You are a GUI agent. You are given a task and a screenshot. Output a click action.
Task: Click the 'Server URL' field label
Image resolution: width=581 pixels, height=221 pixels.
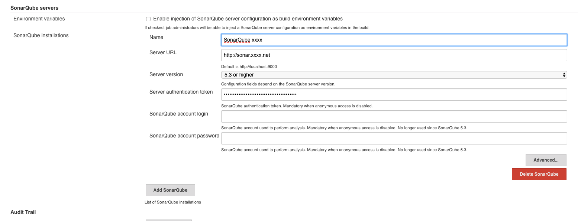point(163,52)
